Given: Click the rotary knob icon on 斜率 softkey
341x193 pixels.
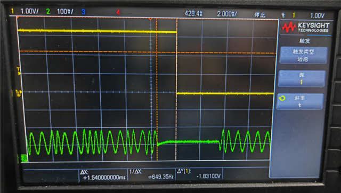Looking at the screenshot, I should click(x=282, y=98).
